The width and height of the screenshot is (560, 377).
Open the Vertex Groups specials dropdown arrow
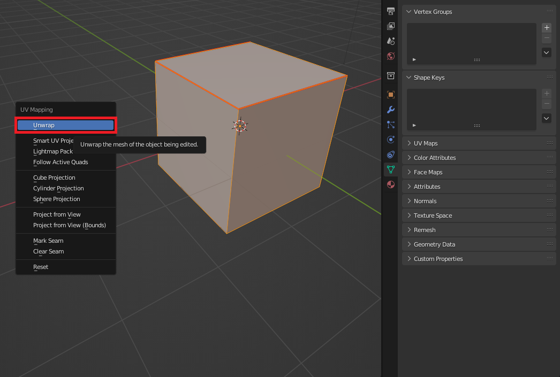pyautogui.click(x=547, y=52)
